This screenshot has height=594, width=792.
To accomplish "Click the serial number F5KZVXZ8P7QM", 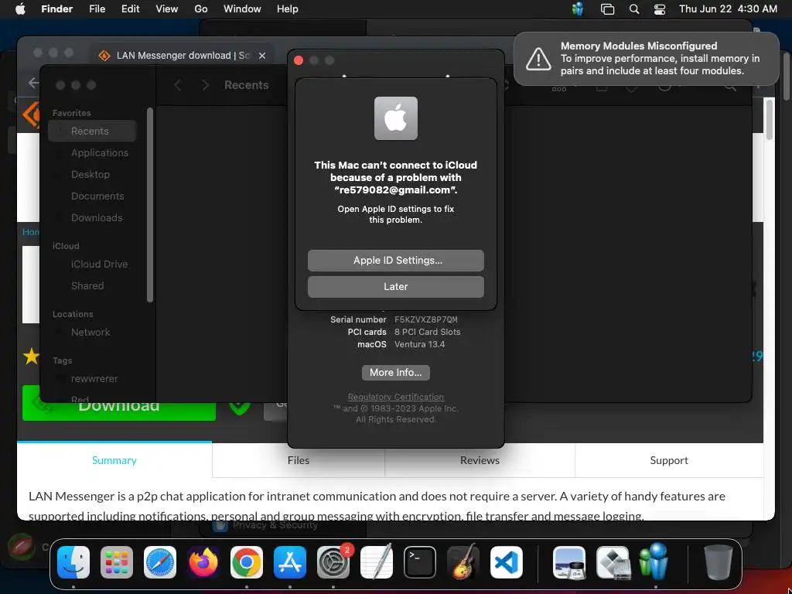I will pos(426,319).
